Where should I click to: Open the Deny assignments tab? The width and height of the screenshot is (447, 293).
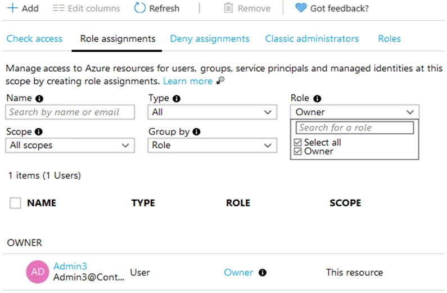pos(210,38)
